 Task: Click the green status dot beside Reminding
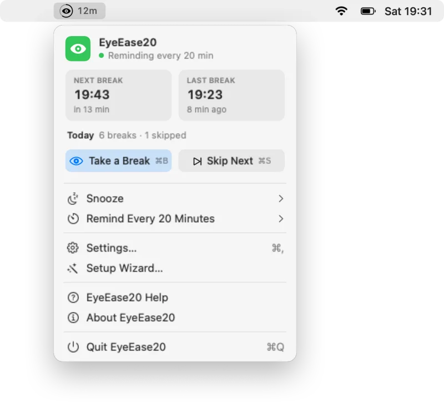click(x=102, y=56)
